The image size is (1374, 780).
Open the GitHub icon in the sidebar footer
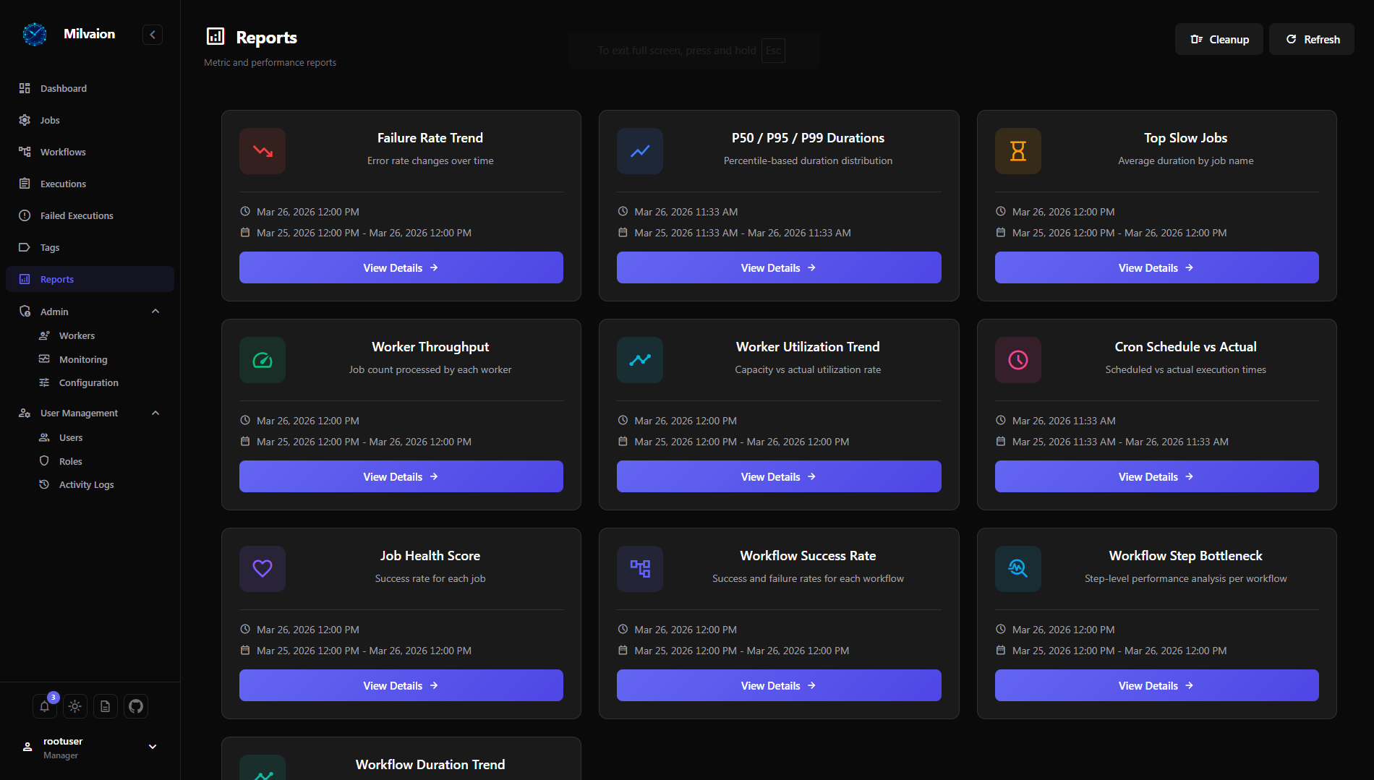tap(135, 706)
